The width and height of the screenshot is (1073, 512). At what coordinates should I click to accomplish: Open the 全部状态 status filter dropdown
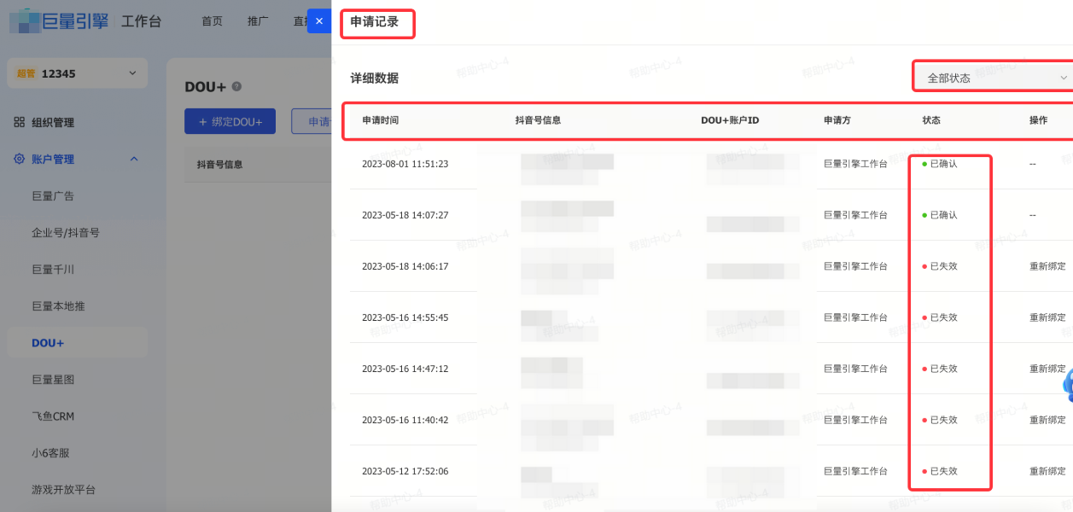pos(995,78)
